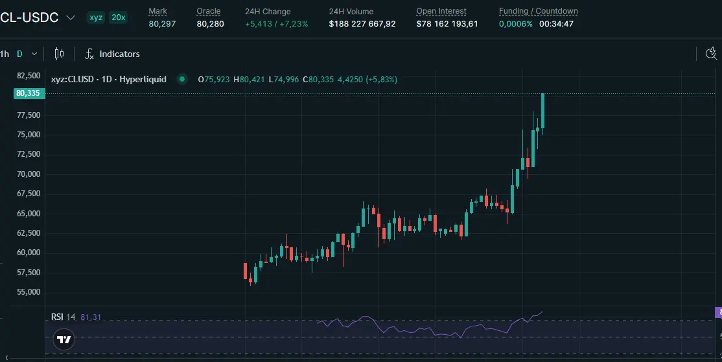Click the green market status dot
Viewport: 722px width, 362px height.
(182, 79)
